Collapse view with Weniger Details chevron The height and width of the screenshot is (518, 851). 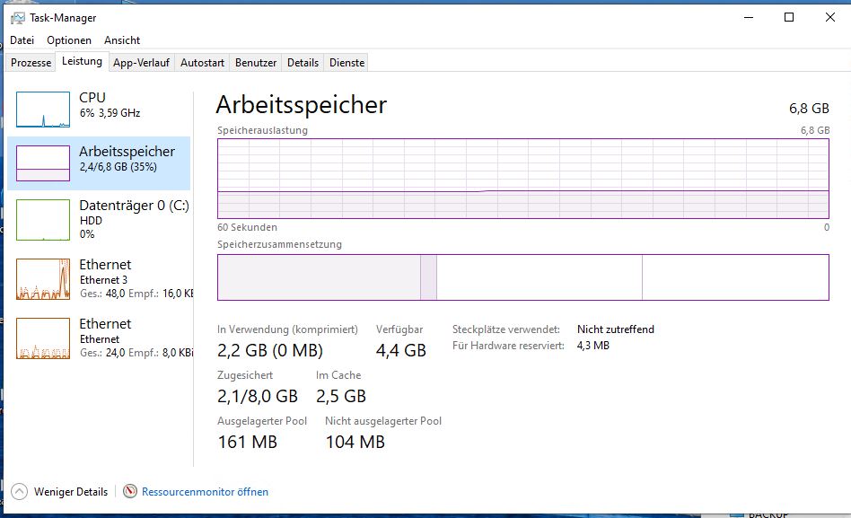tap(20, 491)
